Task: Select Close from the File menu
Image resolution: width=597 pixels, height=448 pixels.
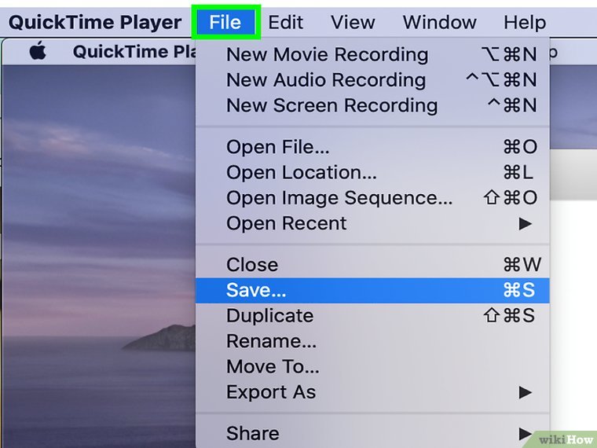Action: click(251, 265)
